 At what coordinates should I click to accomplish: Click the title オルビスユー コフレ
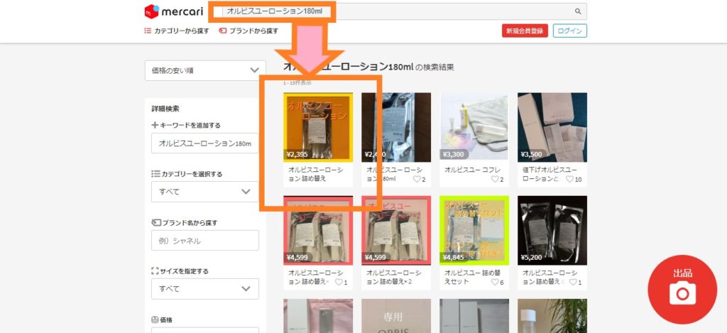[x=472, y=170]
